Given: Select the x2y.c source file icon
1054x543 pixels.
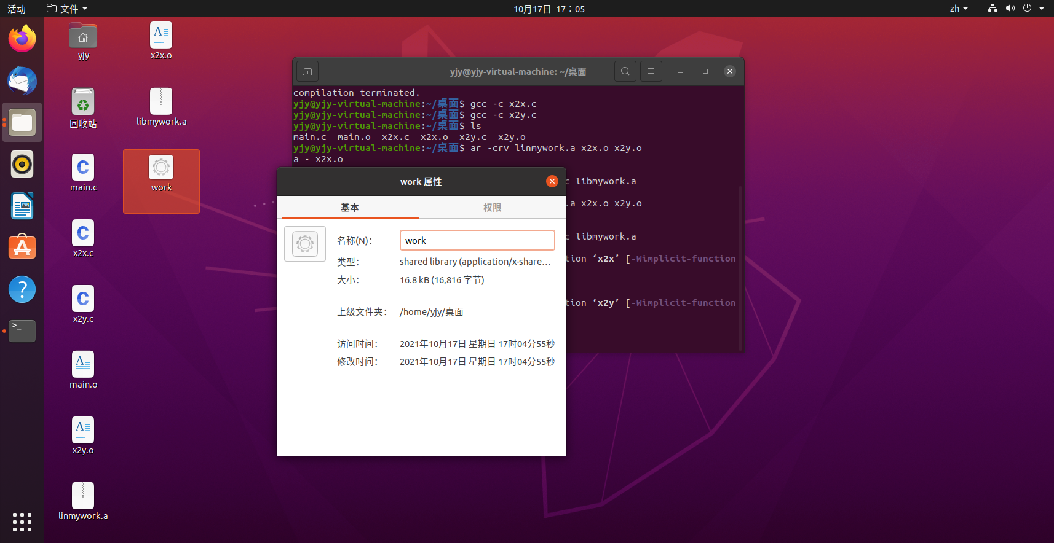Looking at the screenshot, I should 83,305.
